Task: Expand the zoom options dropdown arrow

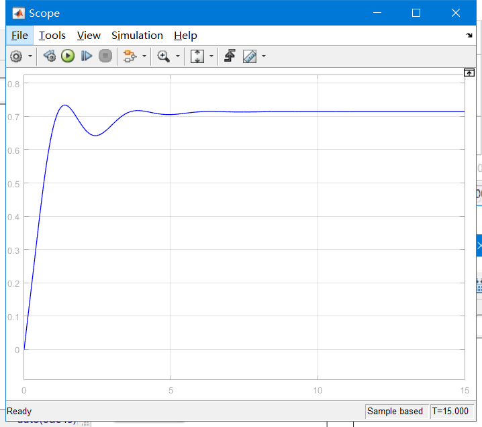Action: point(178,56)
